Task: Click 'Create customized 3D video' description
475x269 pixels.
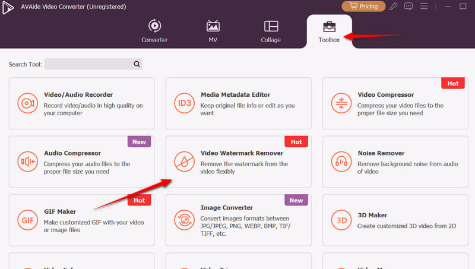Action: [x=407, y=226]
